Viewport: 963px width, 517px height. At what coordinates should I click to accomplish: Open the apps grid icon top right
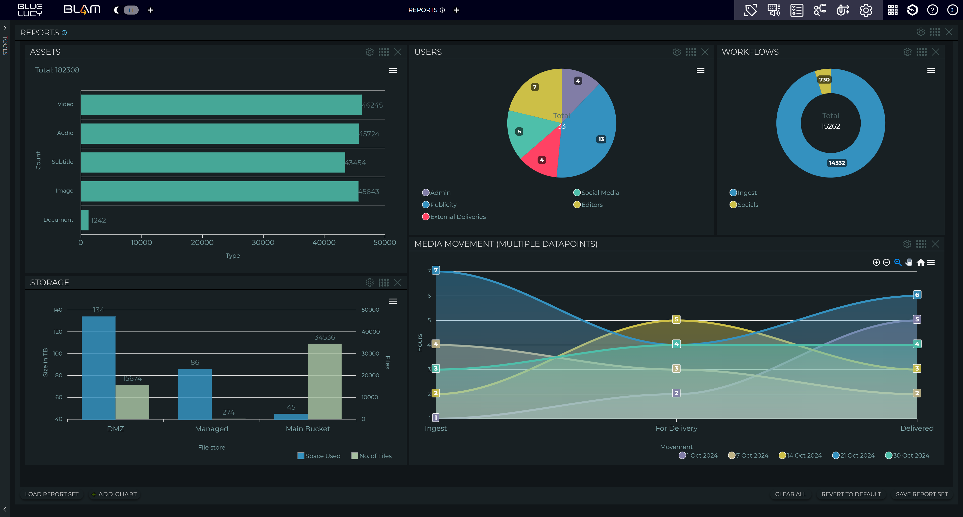(893, 10)
